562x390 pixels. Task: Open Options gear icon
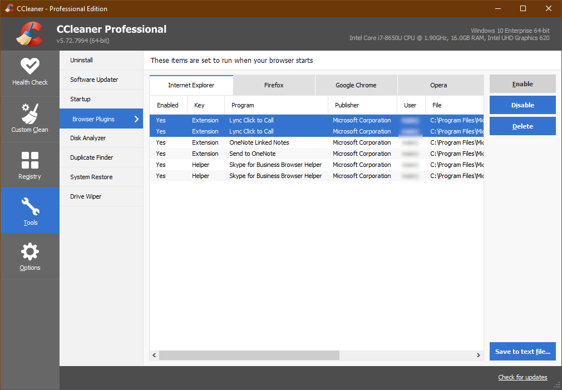pos(30,252)
